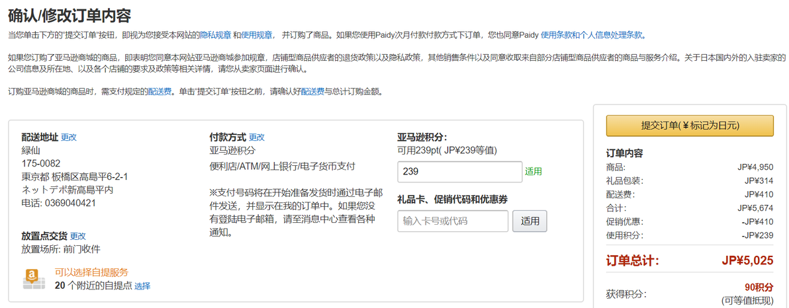Click the 礼品卡、促销代码和优惠券 heading
Viewport: 789px width, 308px height.
point(452,200)
